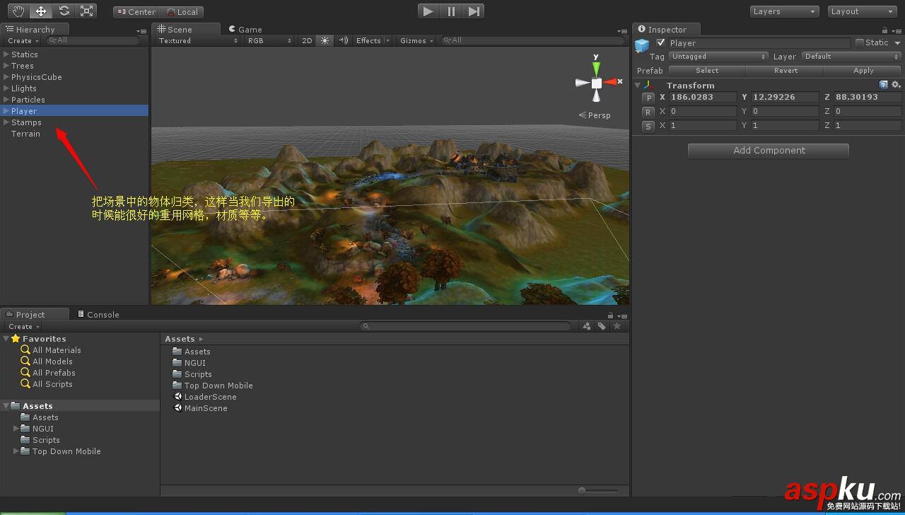Click the Step frame button
This screenshot has height=515, width=905.
[474, 11]
